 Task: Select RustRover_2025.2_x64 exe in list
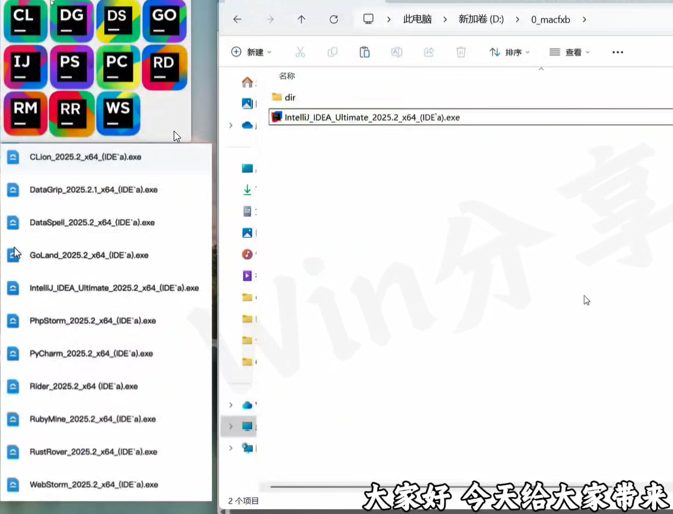(x=106, y=452)
